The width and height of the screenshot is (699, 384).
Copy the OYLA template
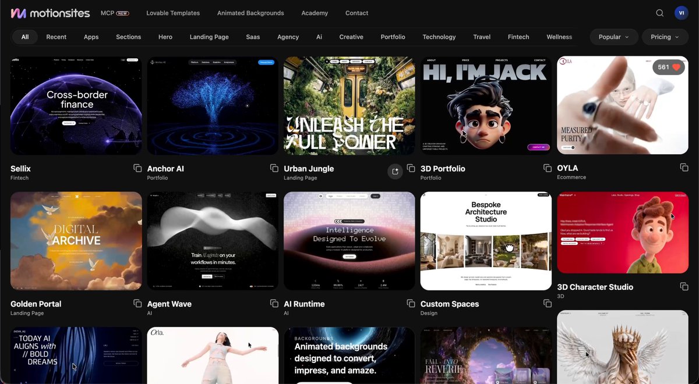pyautogui.click(x=684, y=168)
